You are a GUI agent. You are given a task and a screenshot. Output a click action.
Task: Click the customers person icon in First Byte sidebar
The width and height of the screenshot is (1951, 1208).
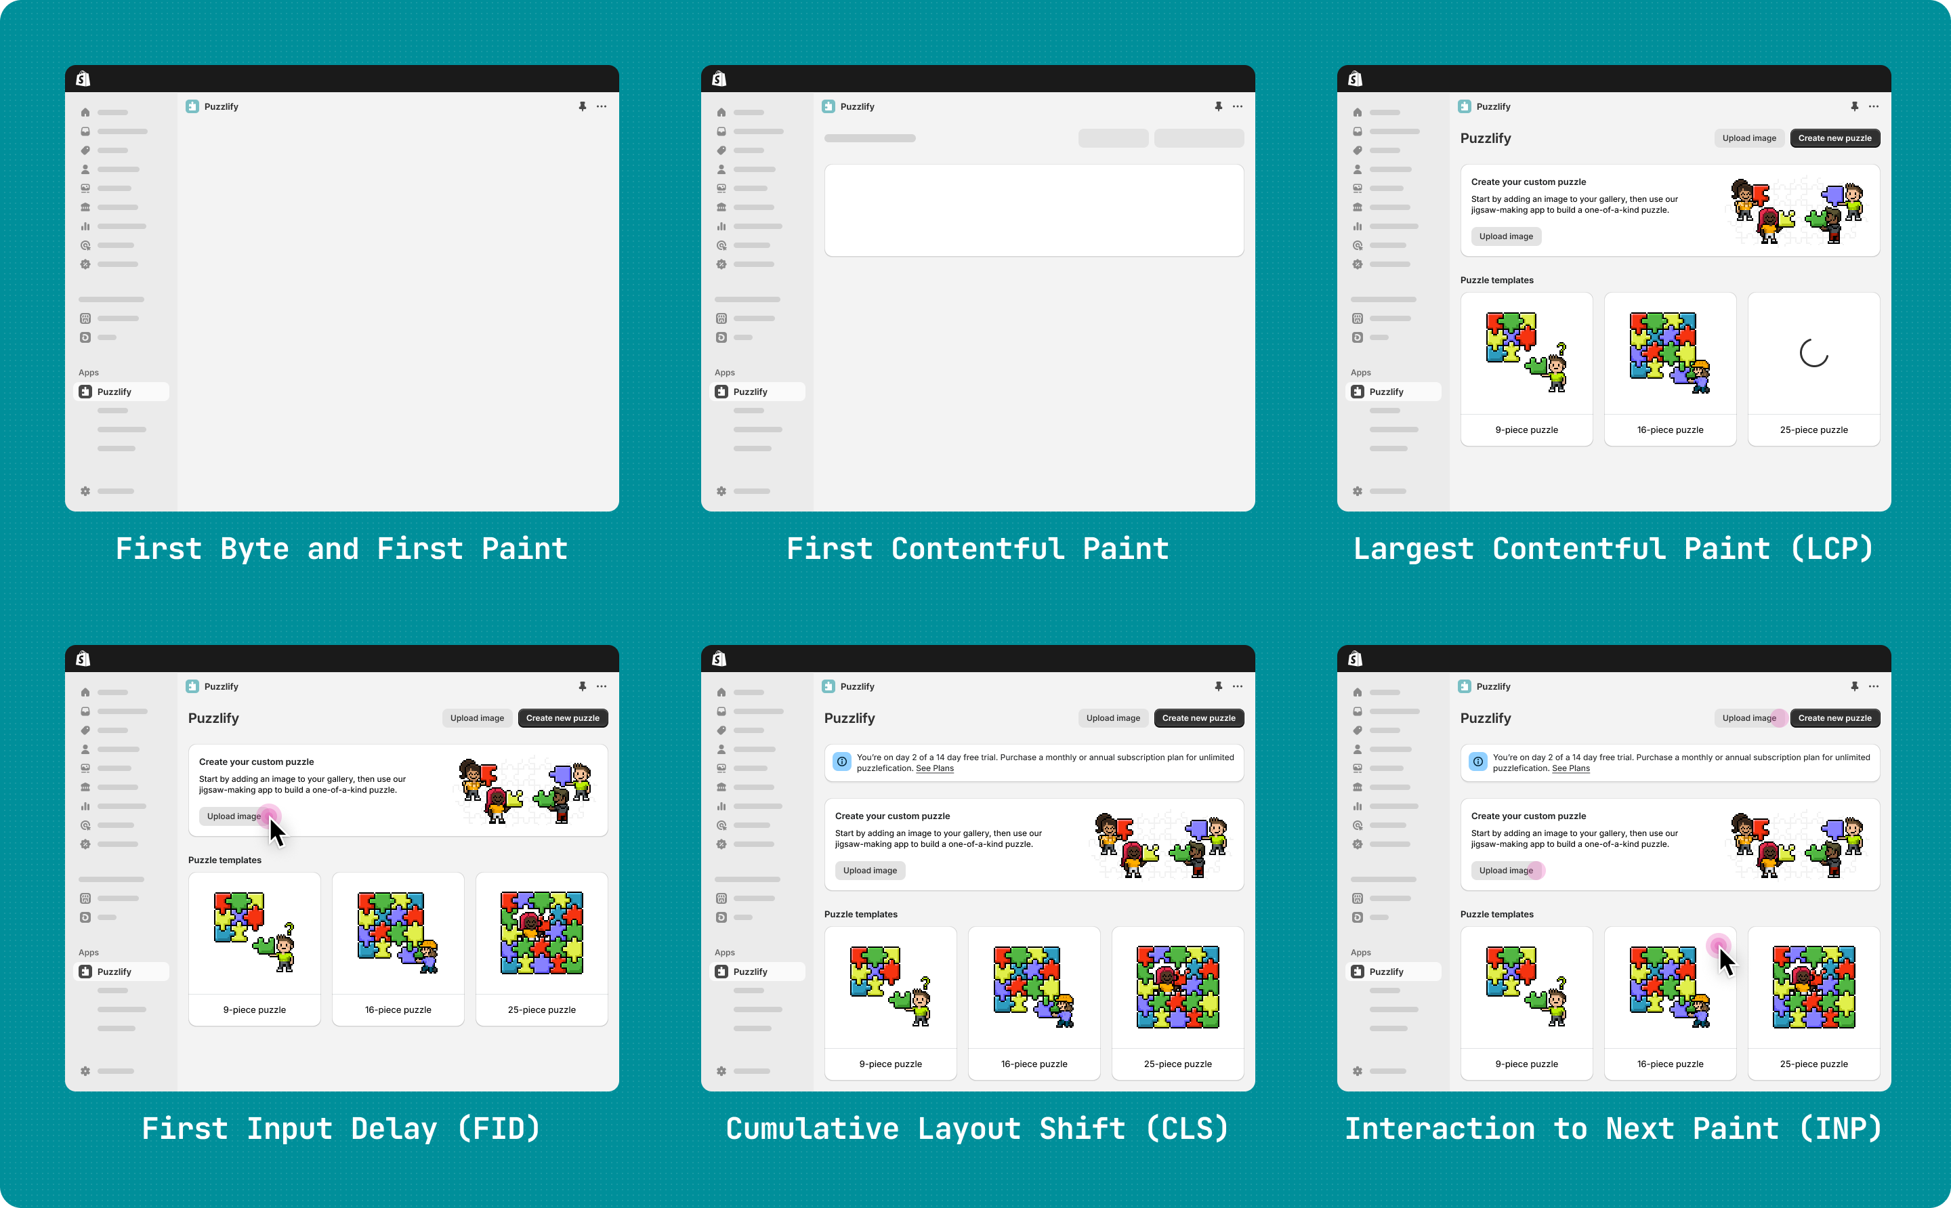click(85, 169)
